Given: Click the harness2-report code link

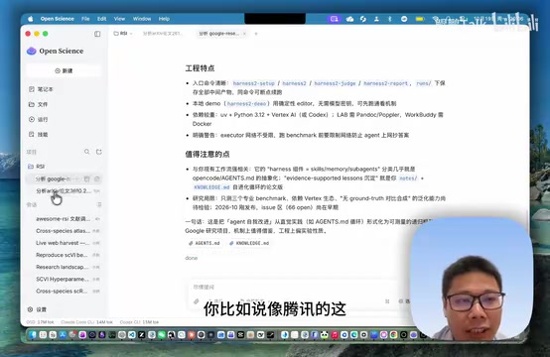Looking at the screenshot, I should [385, 83].
